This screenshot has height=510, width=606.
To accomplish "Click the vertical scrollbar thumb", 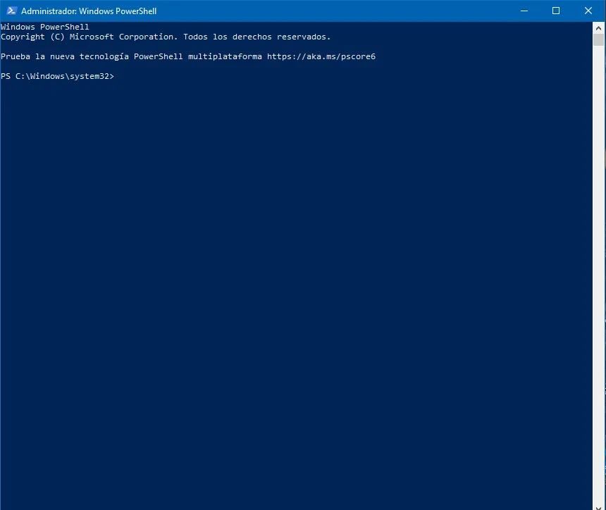I will pyautogui.click(x=599, y=39).
